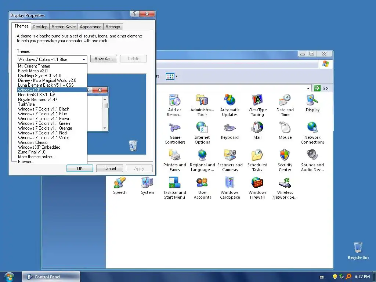Open Sounds and Audio Devices icon
This screenshot has width=376, height=282.
pyautogui.click(x=312, y=160)
